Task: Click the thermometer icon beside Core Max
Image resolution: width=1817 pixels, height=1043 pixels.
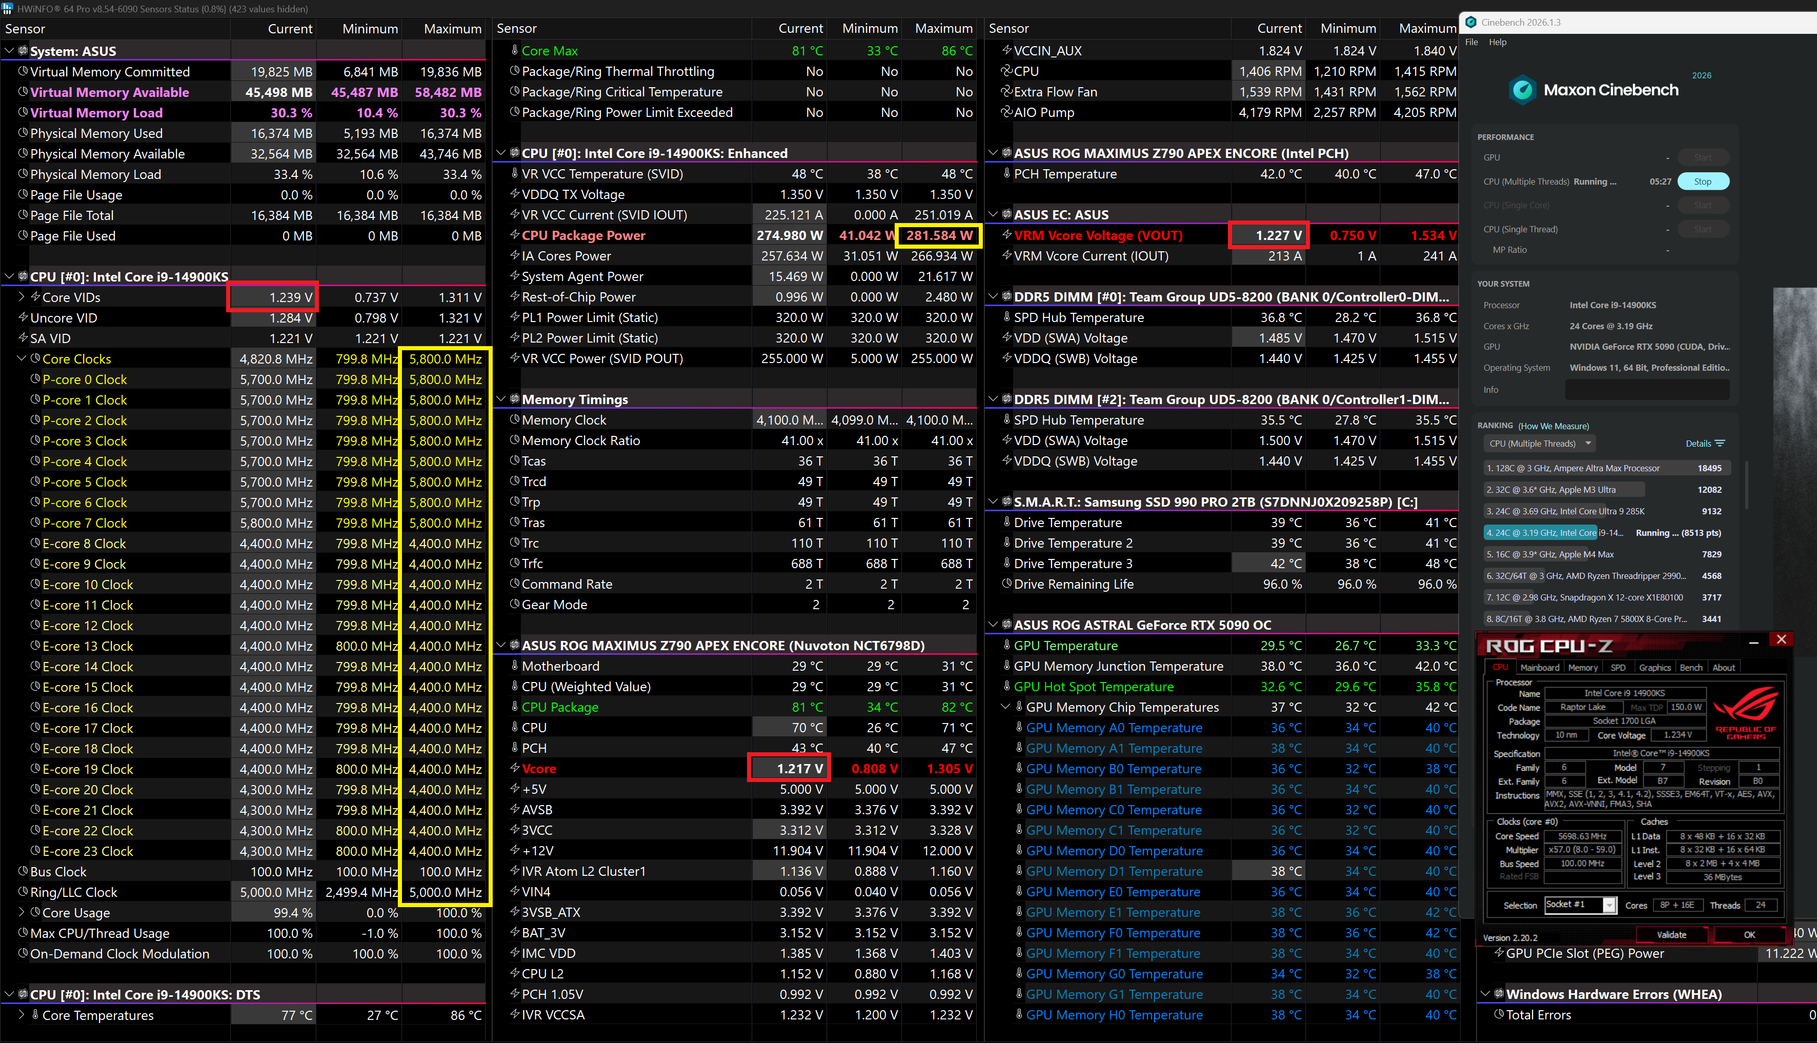Action: 514,51
